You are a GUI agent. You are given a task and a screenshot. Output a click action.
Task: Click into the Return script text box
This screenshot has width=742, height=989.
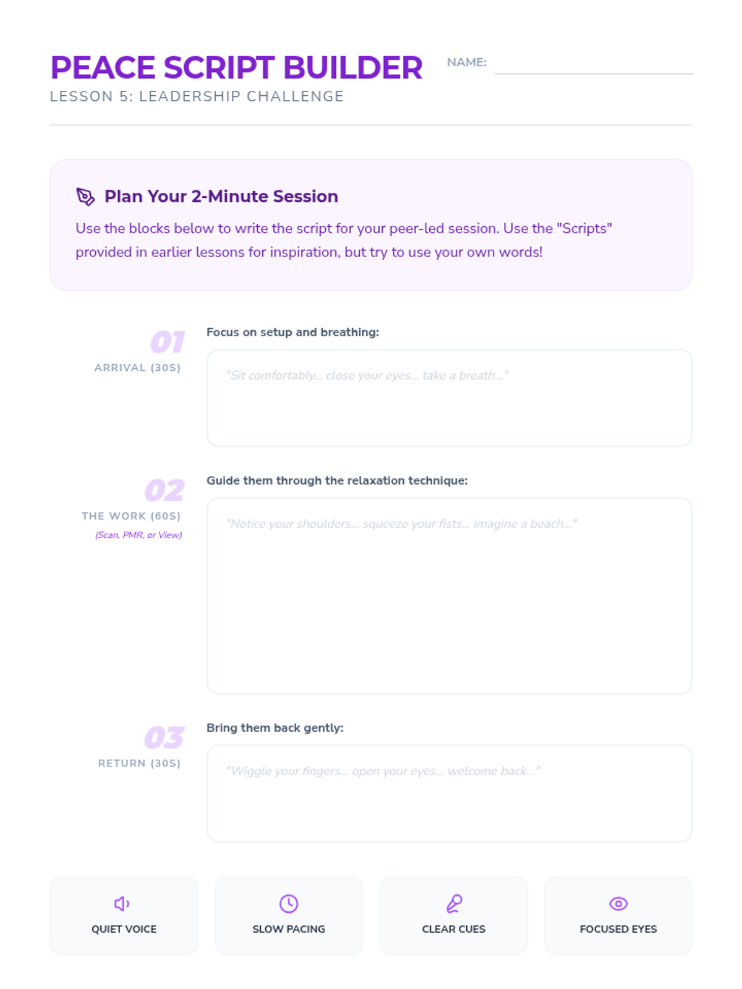pyautogui.click(x=450, y=794)
